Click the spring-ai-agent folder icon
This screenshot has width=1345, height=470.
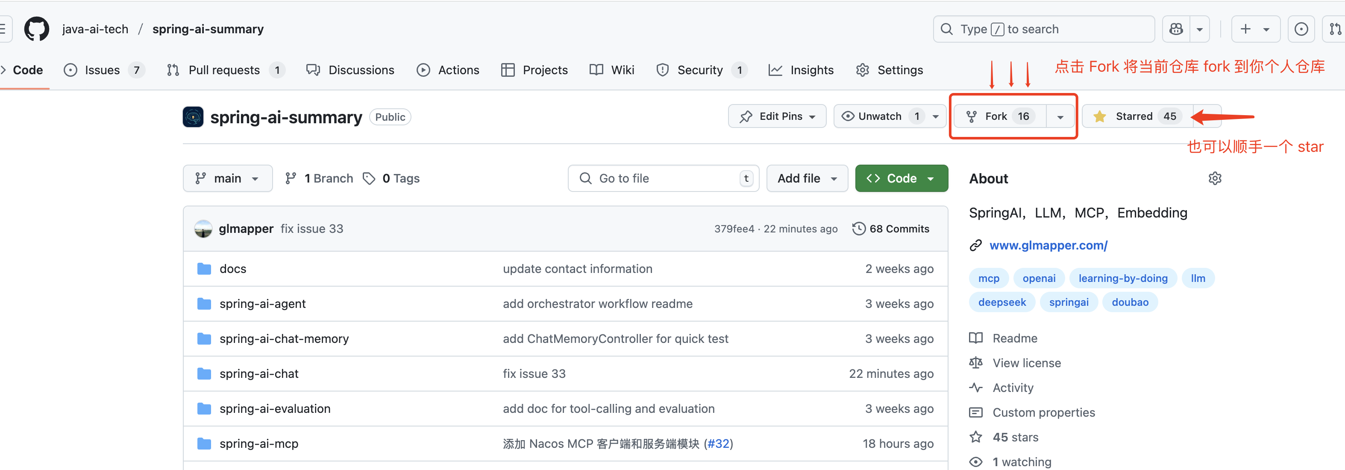pyautogui.click(x=204, y=304)
